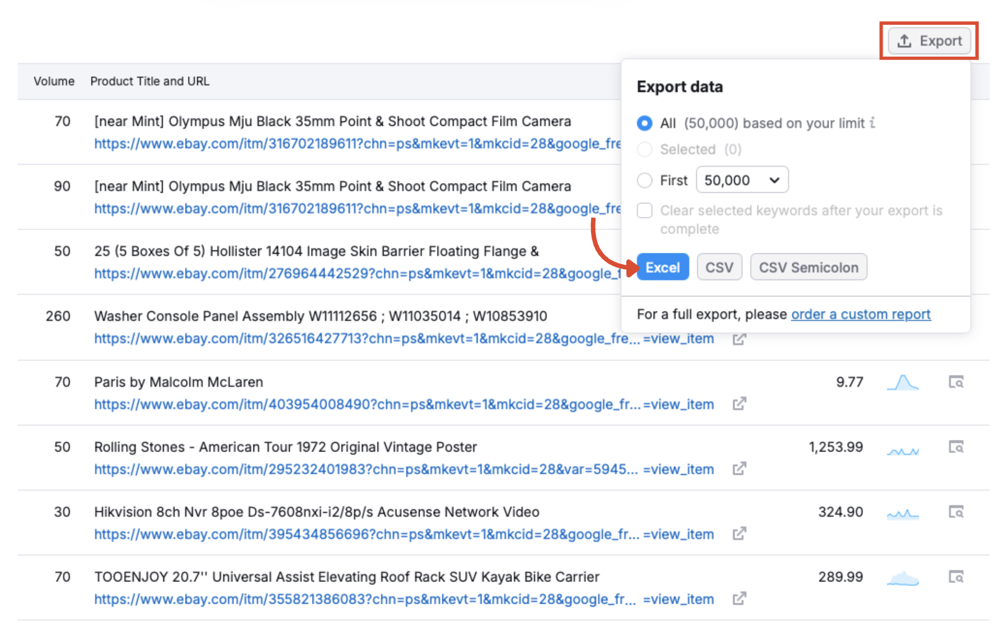Screen dimensions: 998x629
Task: Open external link icon for Hikvision Nvr row
Action: 739,534
